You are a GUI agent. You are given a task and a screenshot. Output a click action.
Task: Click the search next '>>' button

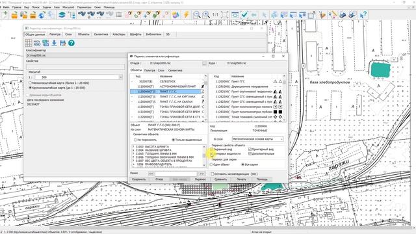(201, 174)
